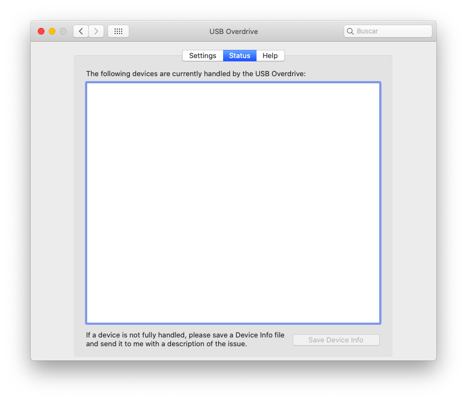Click the magnifying glass search icon
The width and height of the screenshot is (467, 401).
[350, 31]
